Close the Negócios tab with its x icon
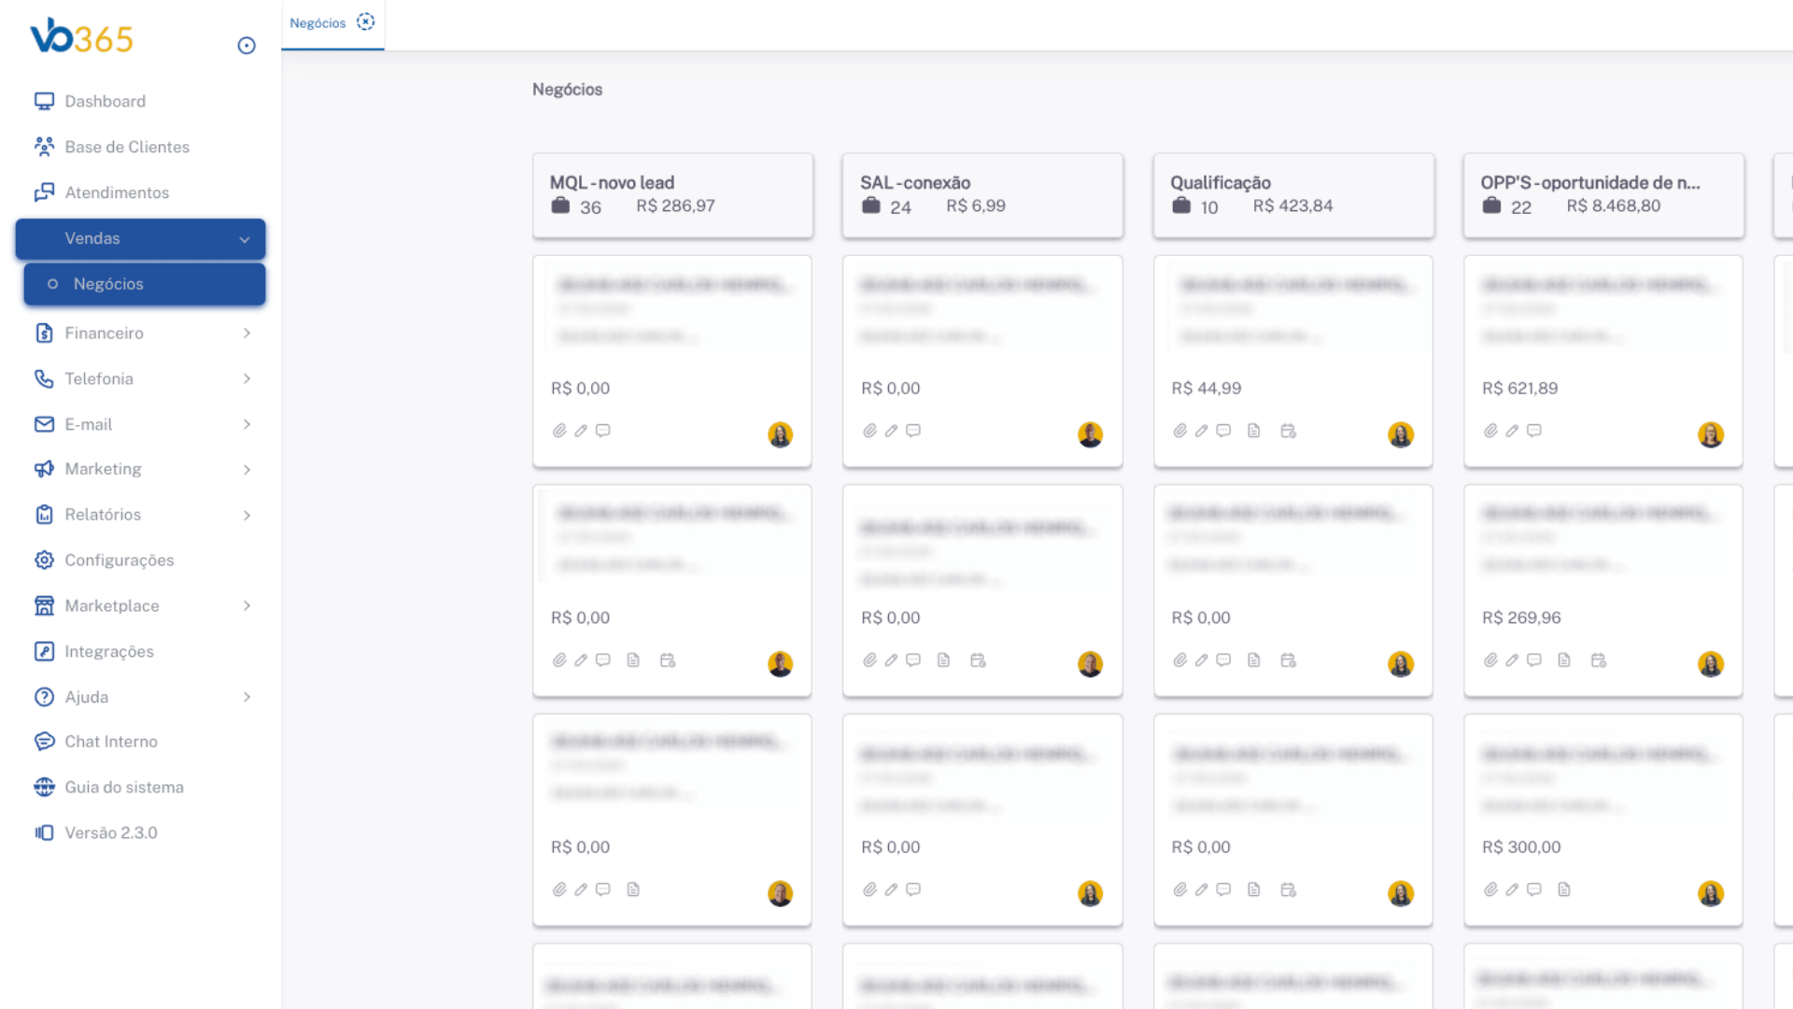Viewport: 1793px width, 1009px height. point(366,21)
